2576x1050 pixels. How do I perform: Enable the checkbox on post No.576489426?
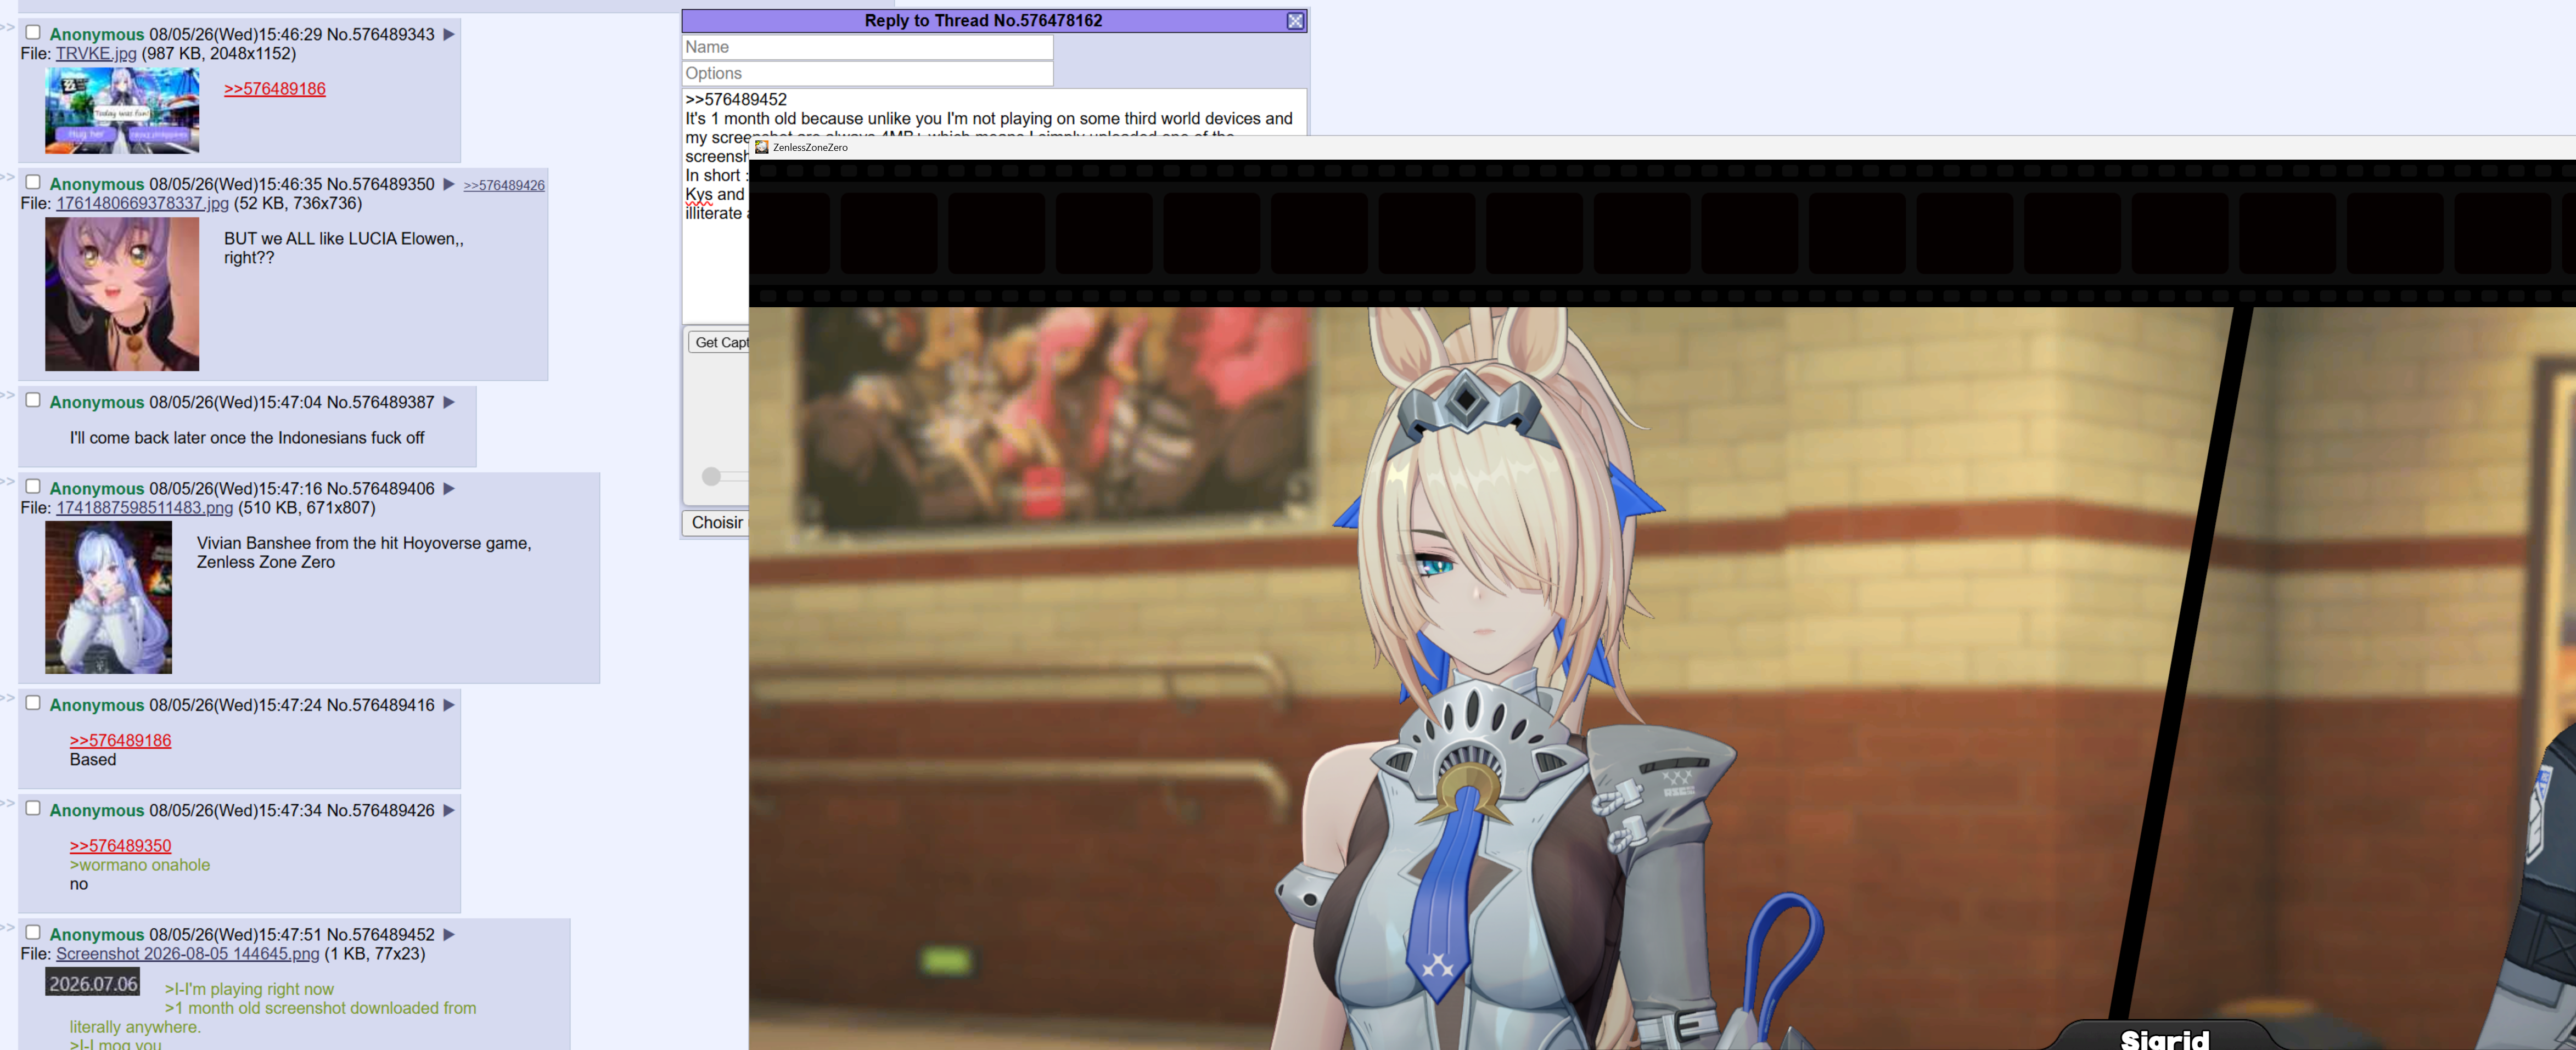tap(33, 809)
